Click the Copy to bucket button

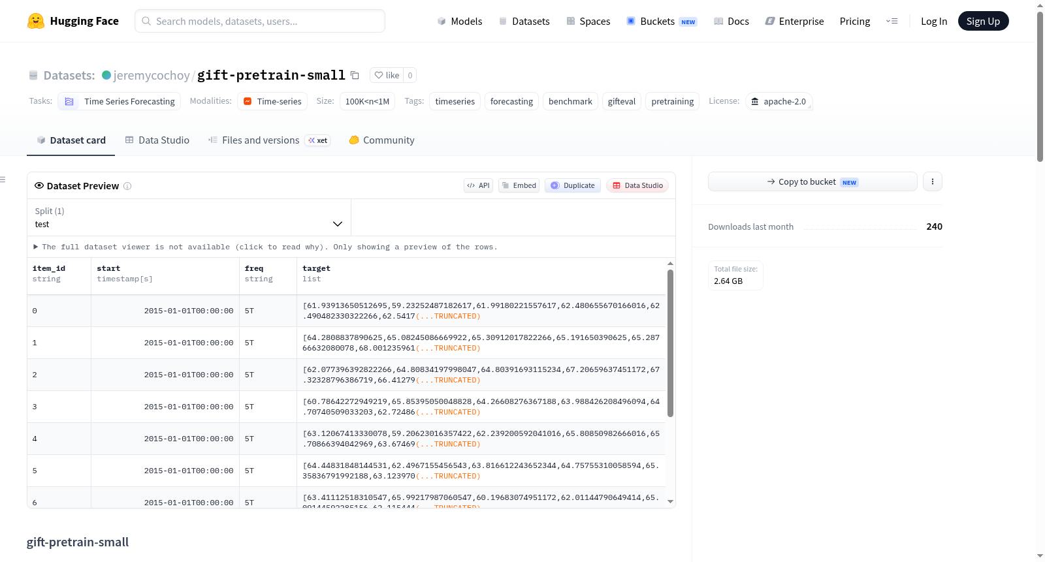pos(812,181)
